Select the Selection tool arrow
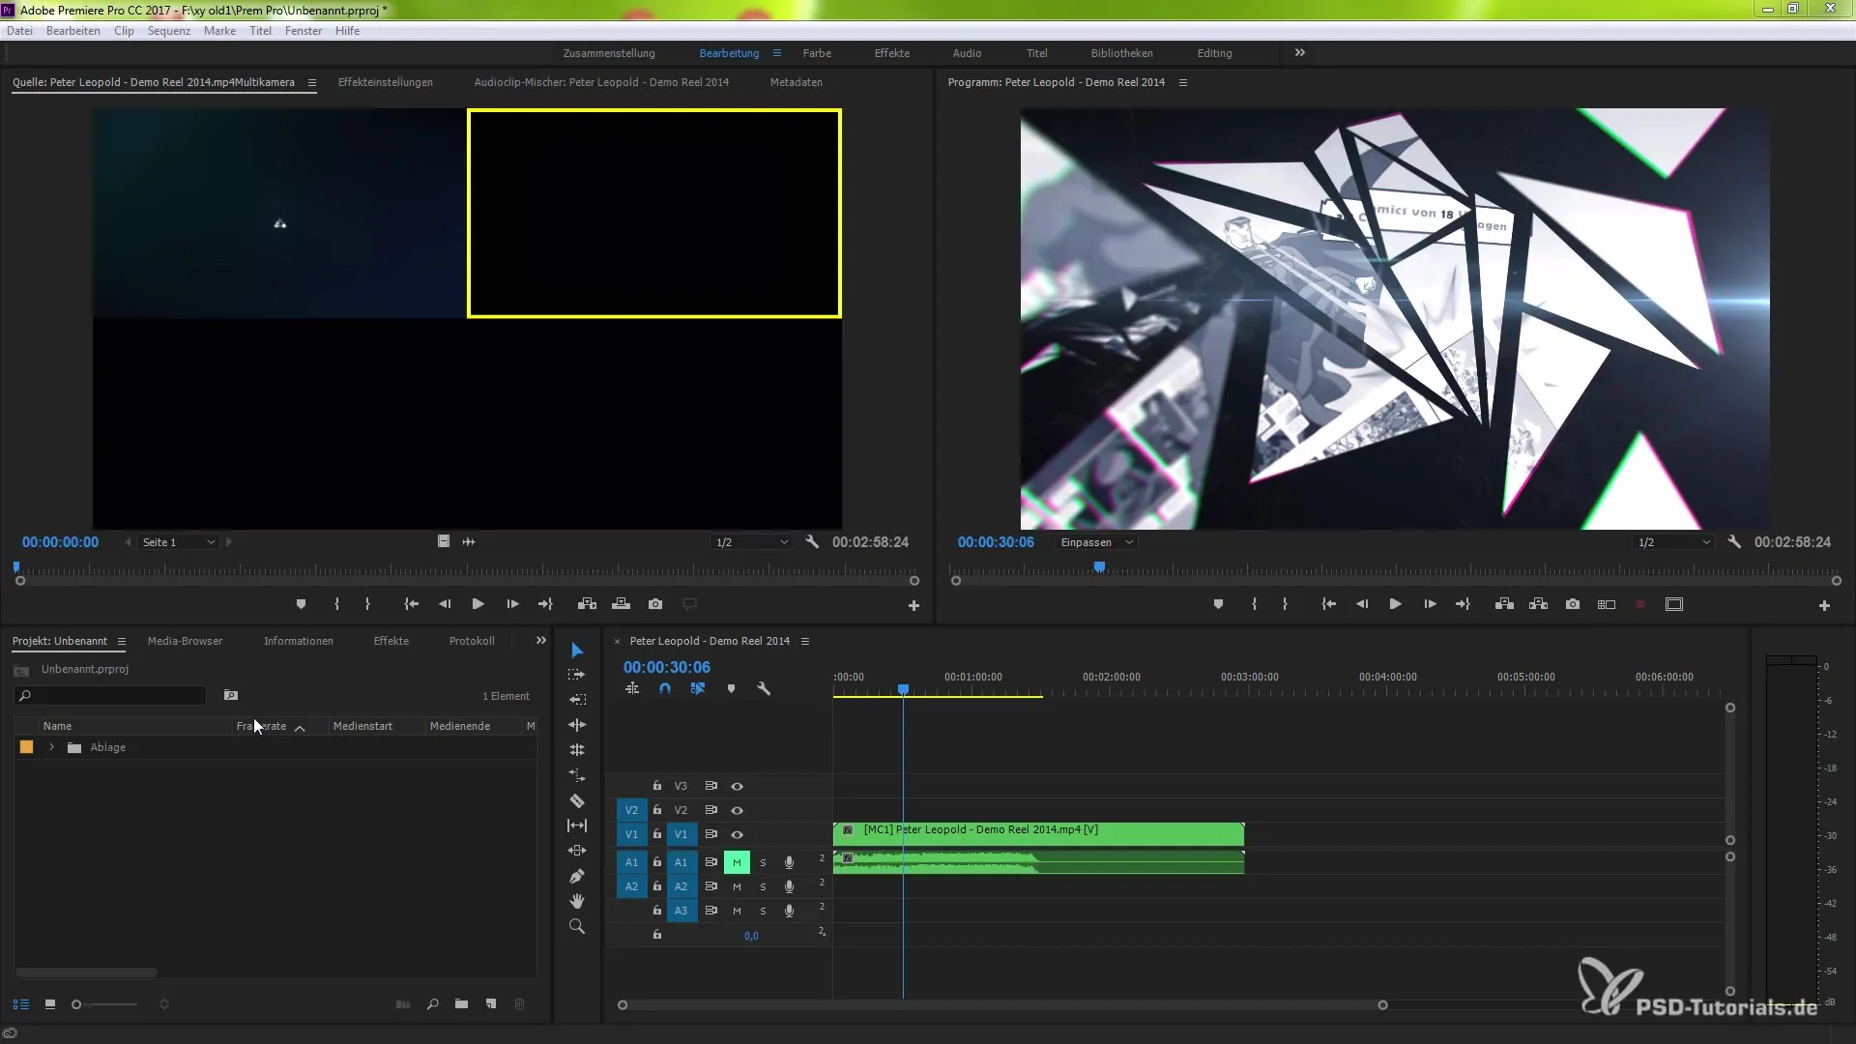This screenshot has height=1044, width=1856. pyautogui.click(x=577, y=651)
